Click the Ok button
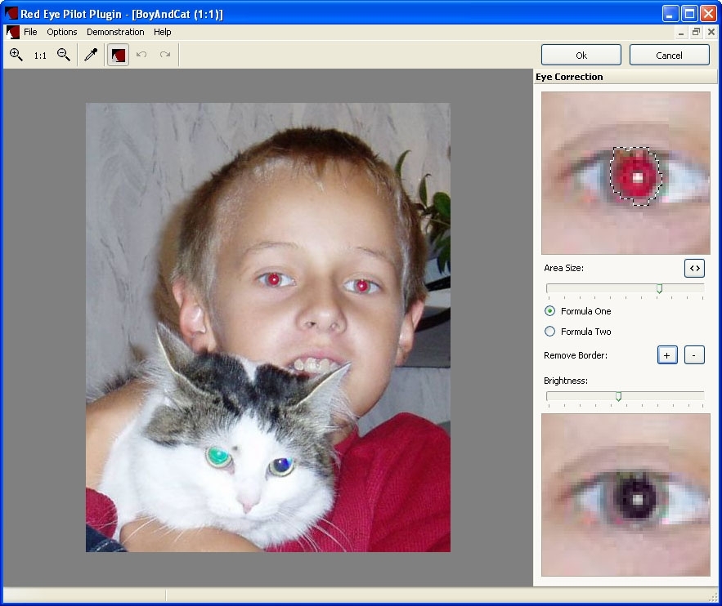 pyautogui.click(x=581, y=56)
